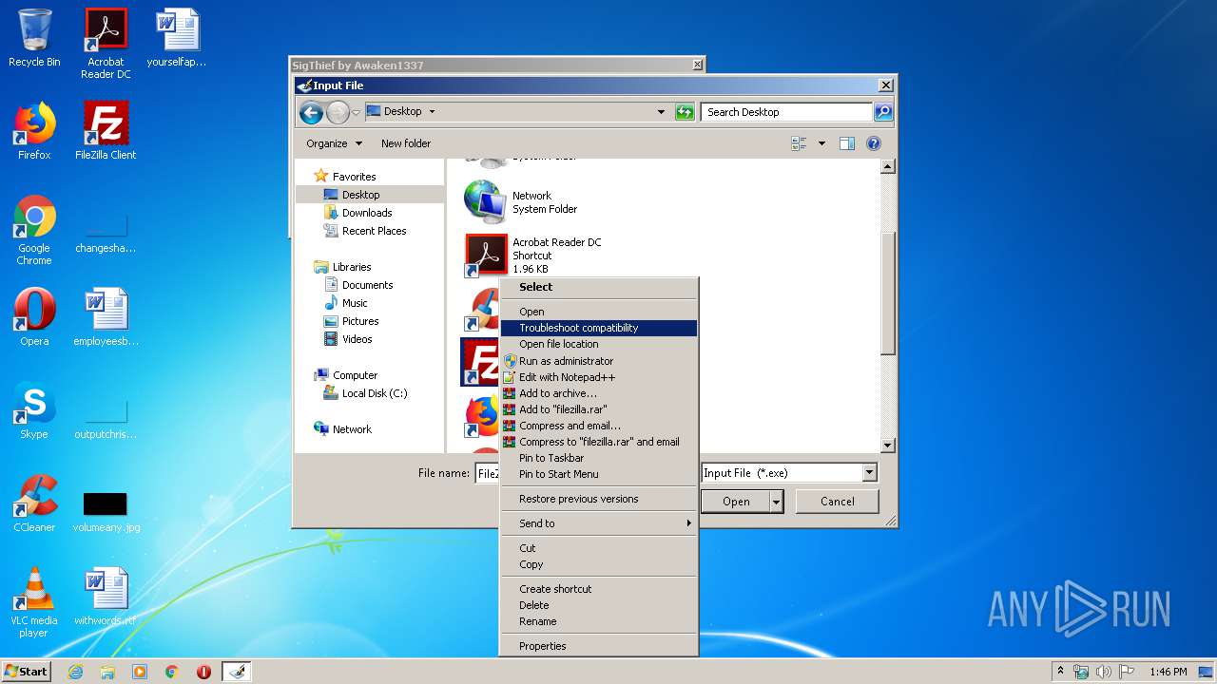The image size is (1217, 684).
Task: Choose Delete in context menu
Action: click(599, 605)
